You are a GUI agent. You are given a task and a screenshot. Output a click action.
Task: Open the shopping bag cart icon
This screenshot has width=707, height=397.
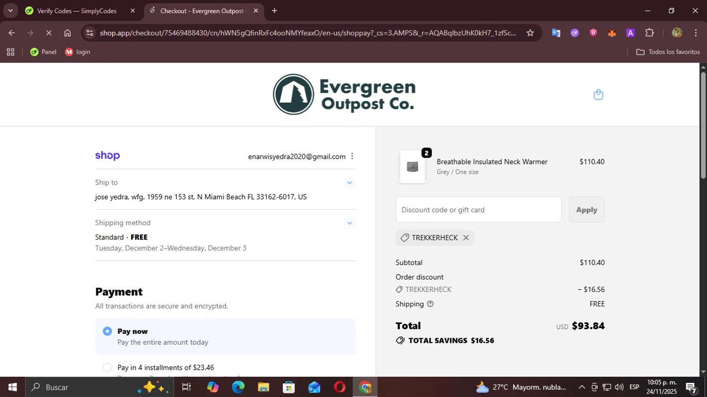click(598, 95)
